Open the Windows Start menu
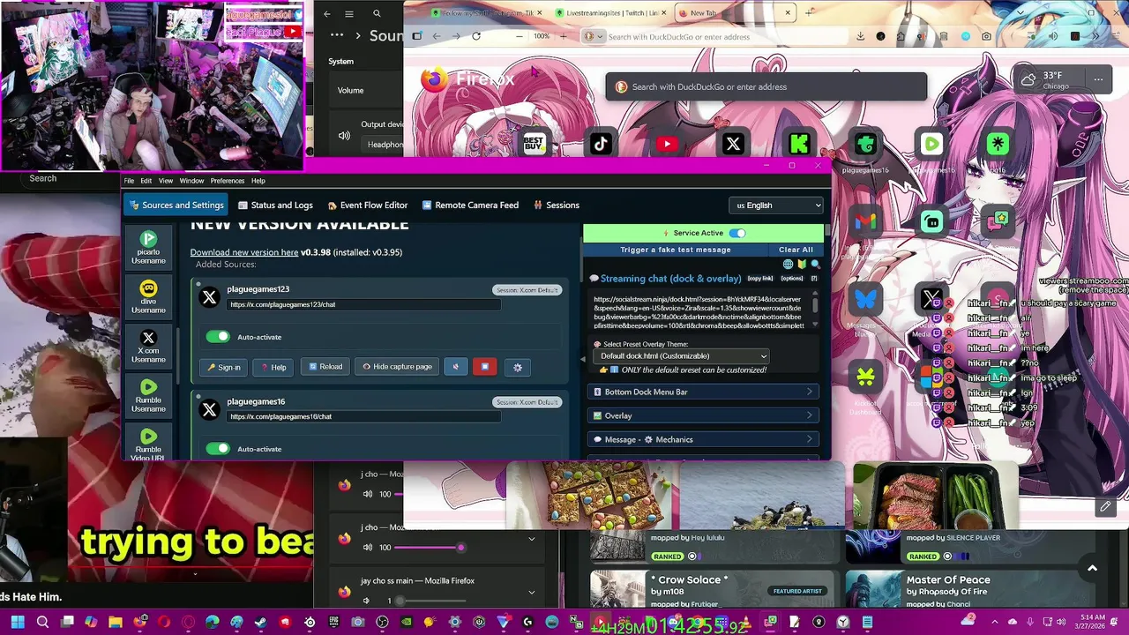The image size is (1129, 635). [x=17, y=623]
